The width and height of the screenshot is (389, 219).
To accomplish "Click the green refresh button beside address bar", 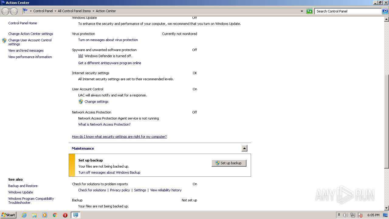I will pyautogui.click(x=309, y=11).
